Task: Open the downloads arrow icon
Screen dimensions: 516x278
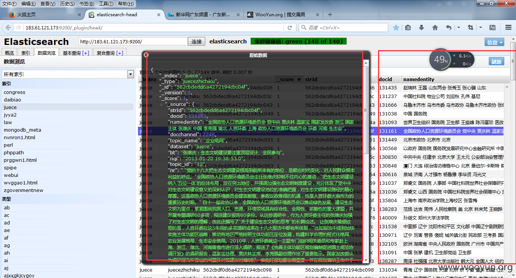Action: [421, 28]
